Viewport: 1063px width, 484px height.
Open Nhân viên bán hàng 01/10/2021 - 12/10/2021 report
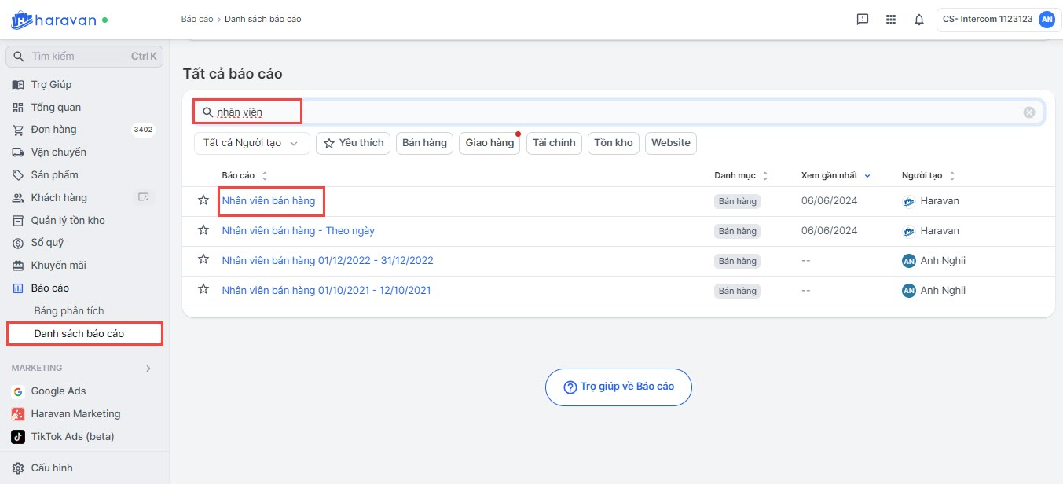coord(326,291)
